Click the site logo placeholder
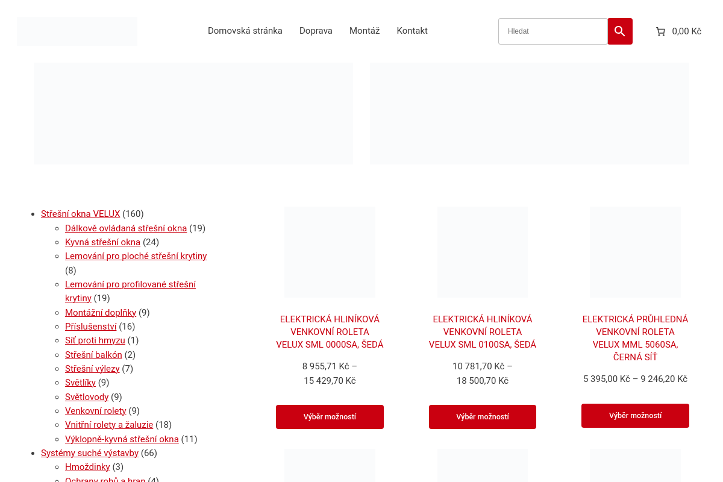The image size is (723, 482). tap(77, 31)
